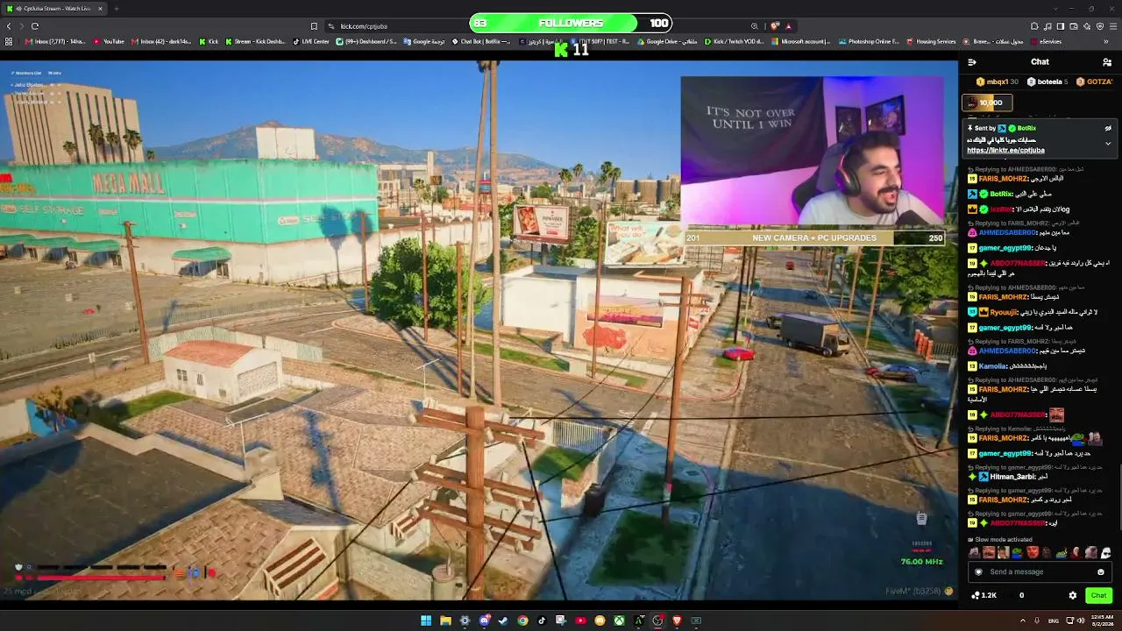Open the Stream - Kick Dashboard bookmark
The height and width of the screenshot is (631, 1122).
(255, 42)
